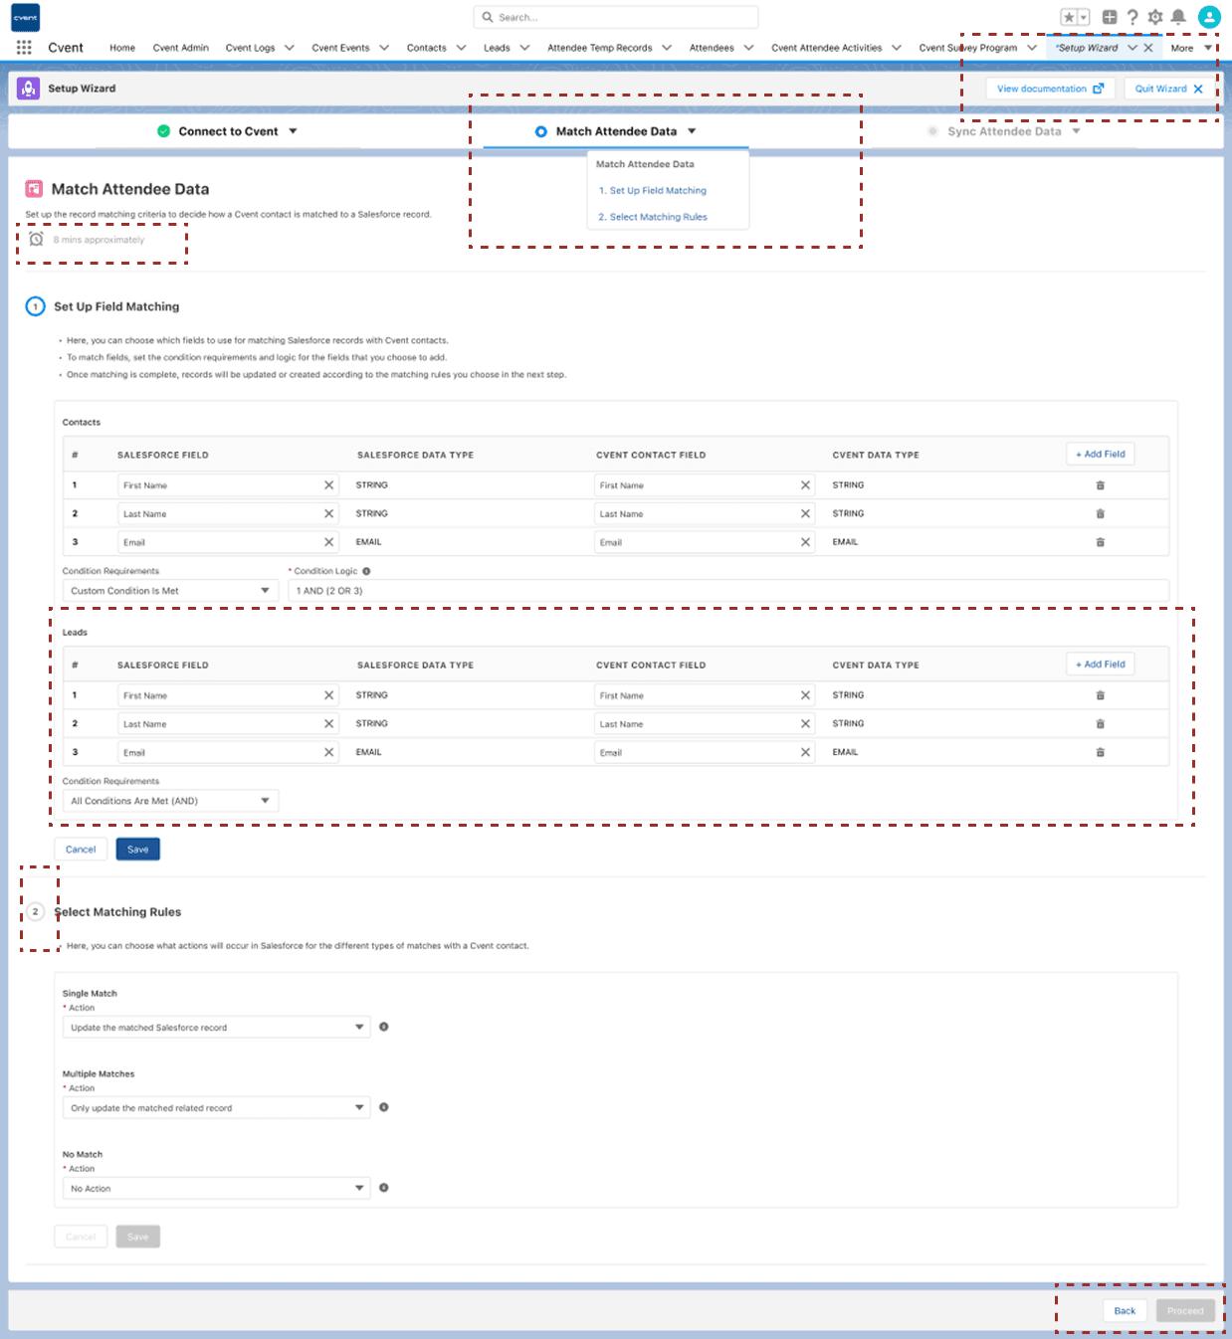Collapse Match Attendee Data step dropdown
The image size is (1232, 1339).
pos(692,131)
